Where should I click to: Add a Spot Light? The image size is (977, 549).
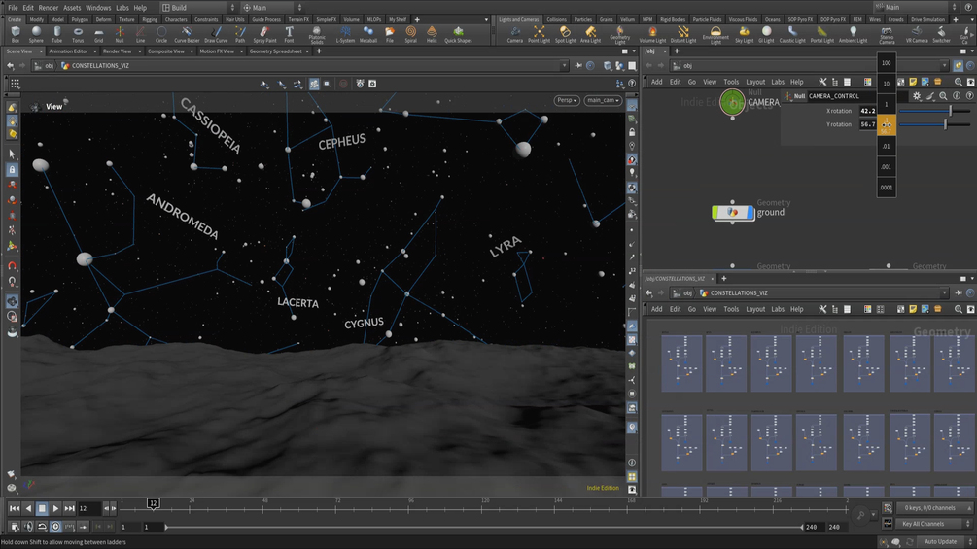[565, 34]
